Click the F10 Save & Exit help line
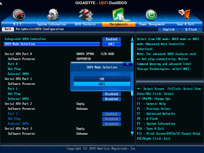 pyautogui.click(x=150, y=128)
